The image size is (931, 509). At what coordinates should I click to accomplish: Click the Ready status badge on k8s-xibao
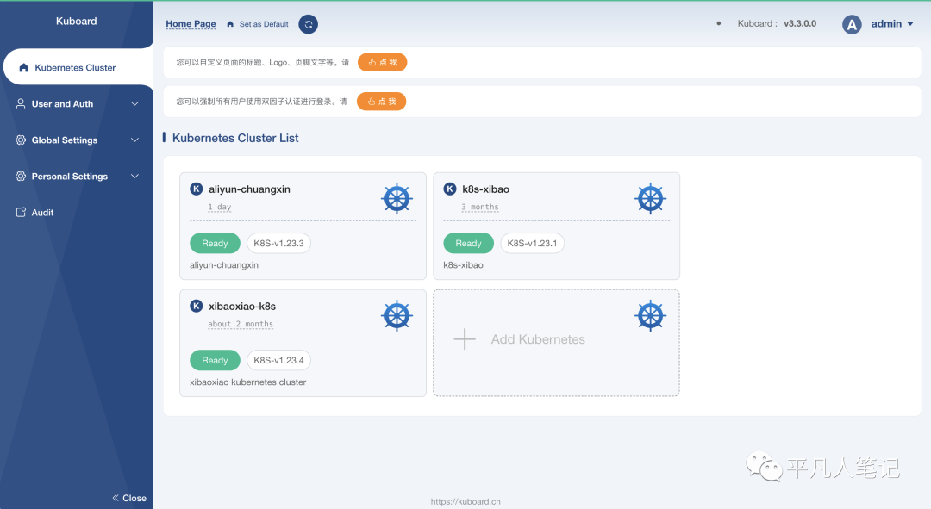click(x=468, y=243)
